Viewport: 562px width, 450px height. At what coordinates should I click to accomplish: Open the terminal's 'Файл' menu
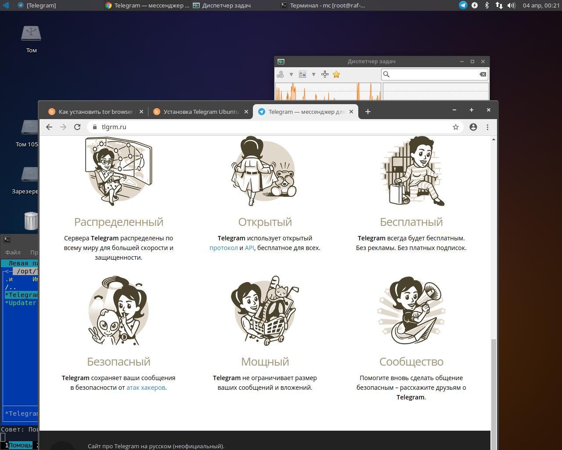[13, 252]
